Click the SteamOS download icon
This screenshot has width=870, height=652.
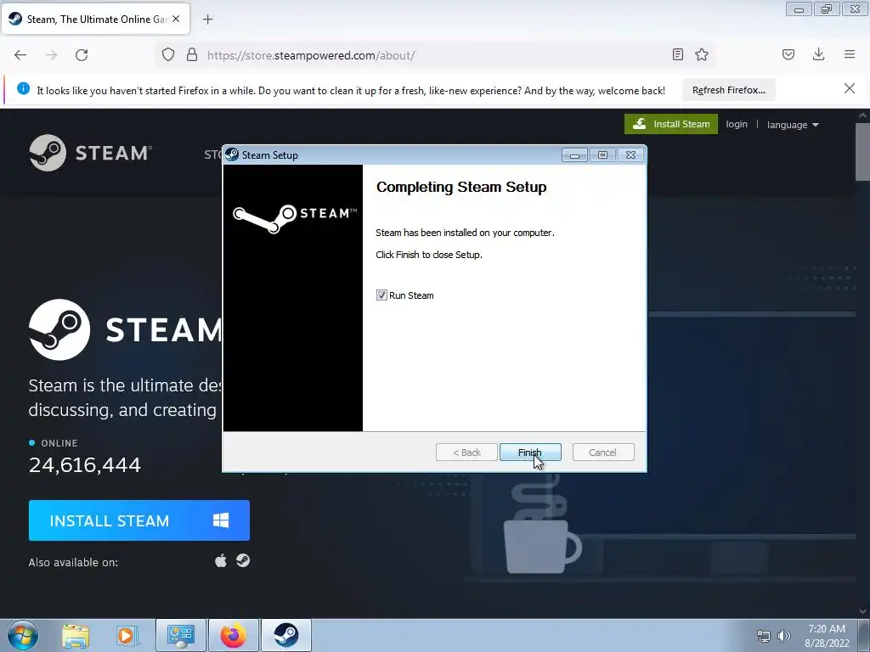[x=243, y=560]
